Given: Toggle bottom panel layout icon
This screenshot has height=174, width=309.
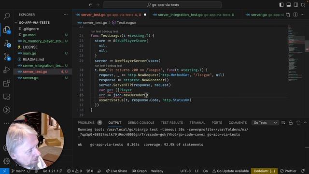Looking at the screenshot, I should coord(289,5).
